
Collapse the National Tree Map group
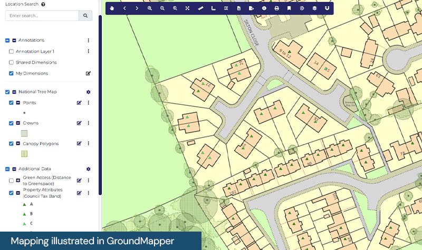point(14,92)
